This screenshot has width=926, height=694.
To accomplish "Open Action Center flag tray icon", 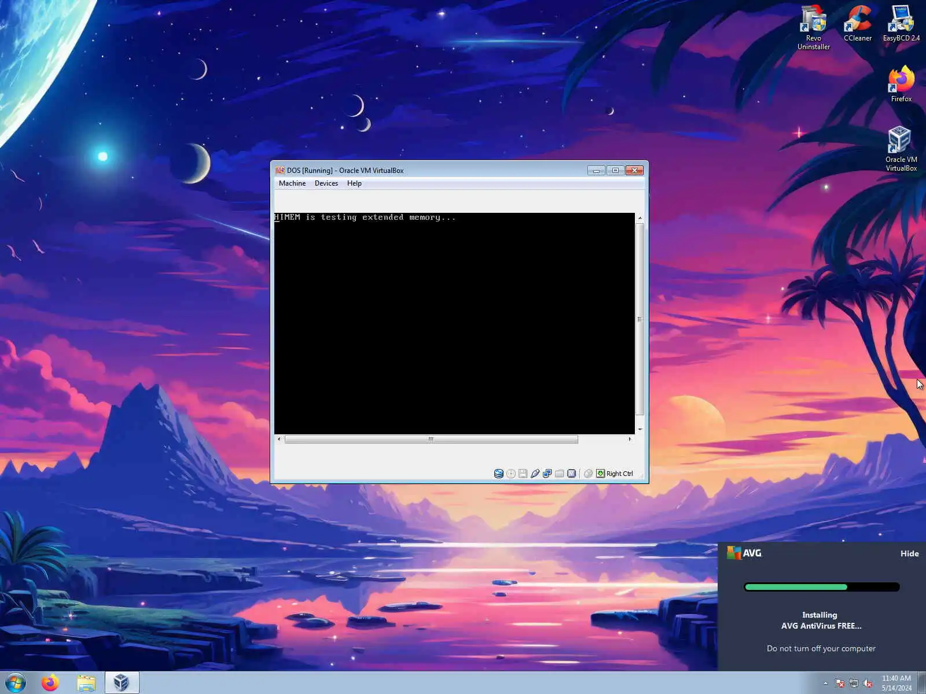I will 840,683.
